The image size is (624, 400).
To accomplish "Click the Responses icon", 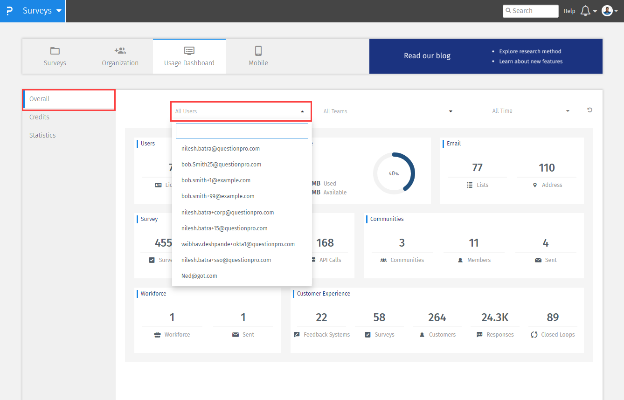I will tap(478, 334).
